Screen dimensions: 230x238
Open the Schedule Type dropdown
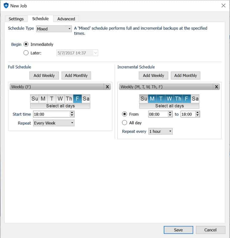[x=54, y=29]
